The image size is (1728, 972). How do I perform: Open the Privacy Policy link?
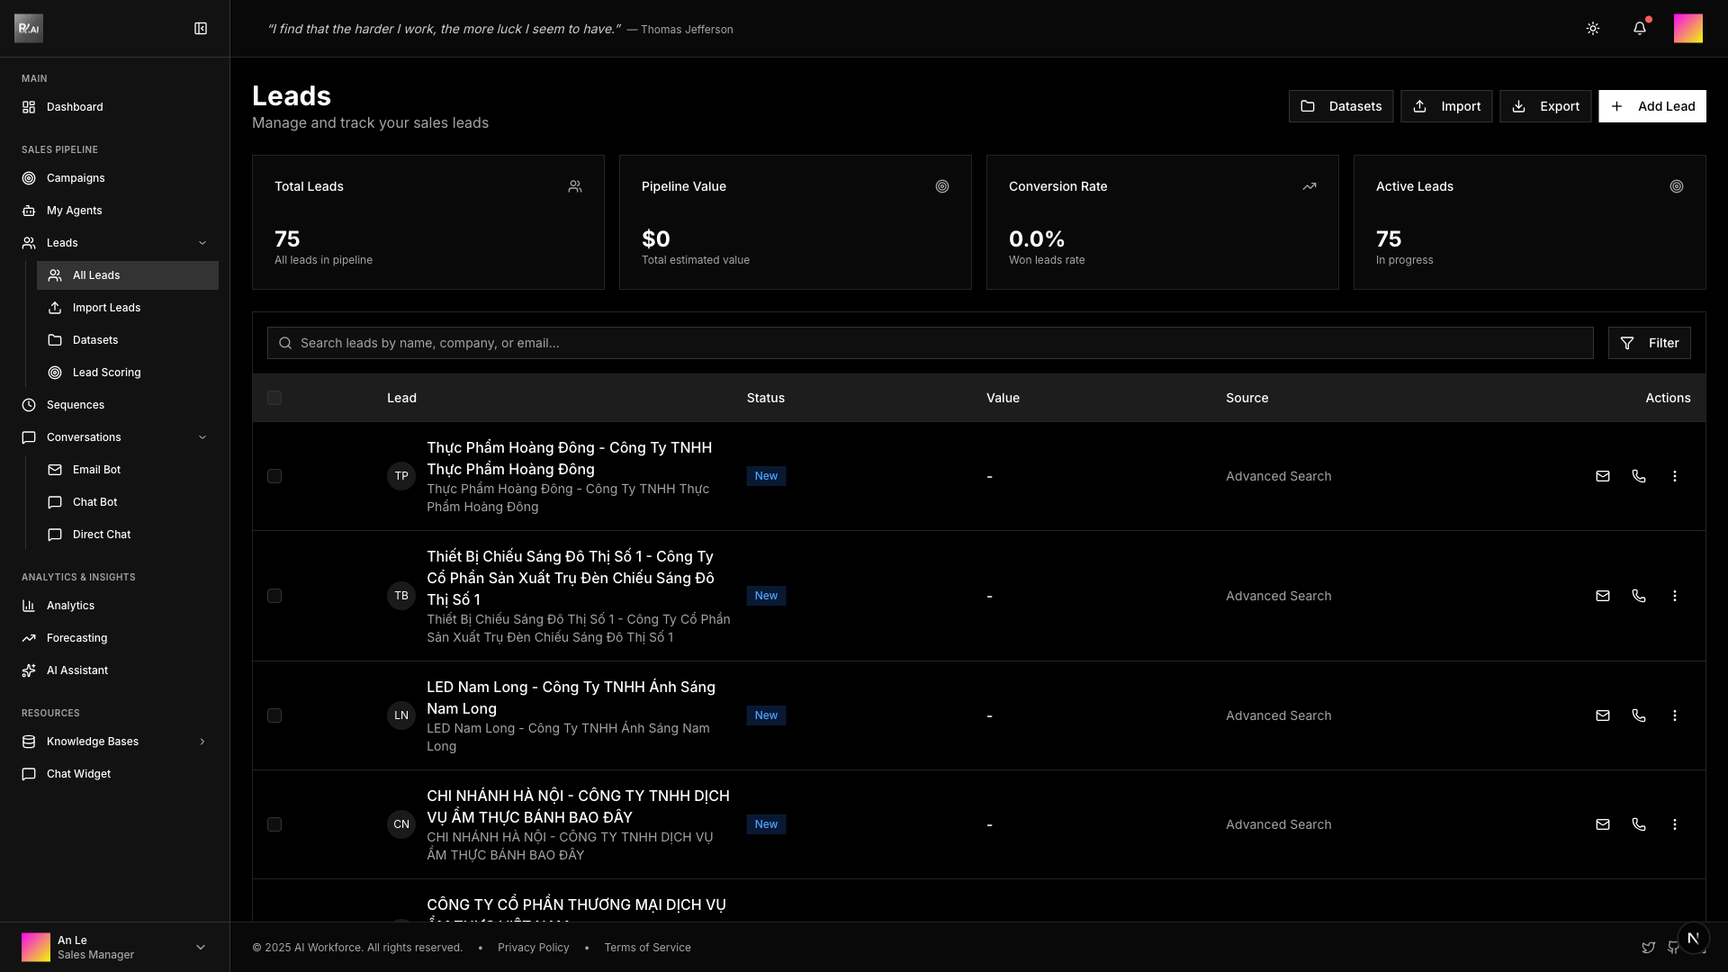coord(533,948)
